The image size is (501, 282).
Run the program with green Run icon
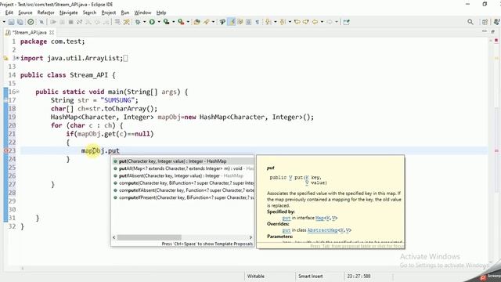click(x=152, y=22)
